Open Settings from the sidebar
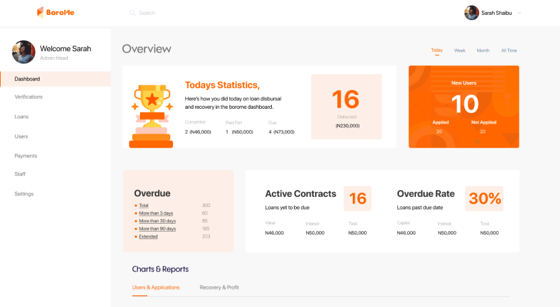560x307 pixels. (24, 194)
